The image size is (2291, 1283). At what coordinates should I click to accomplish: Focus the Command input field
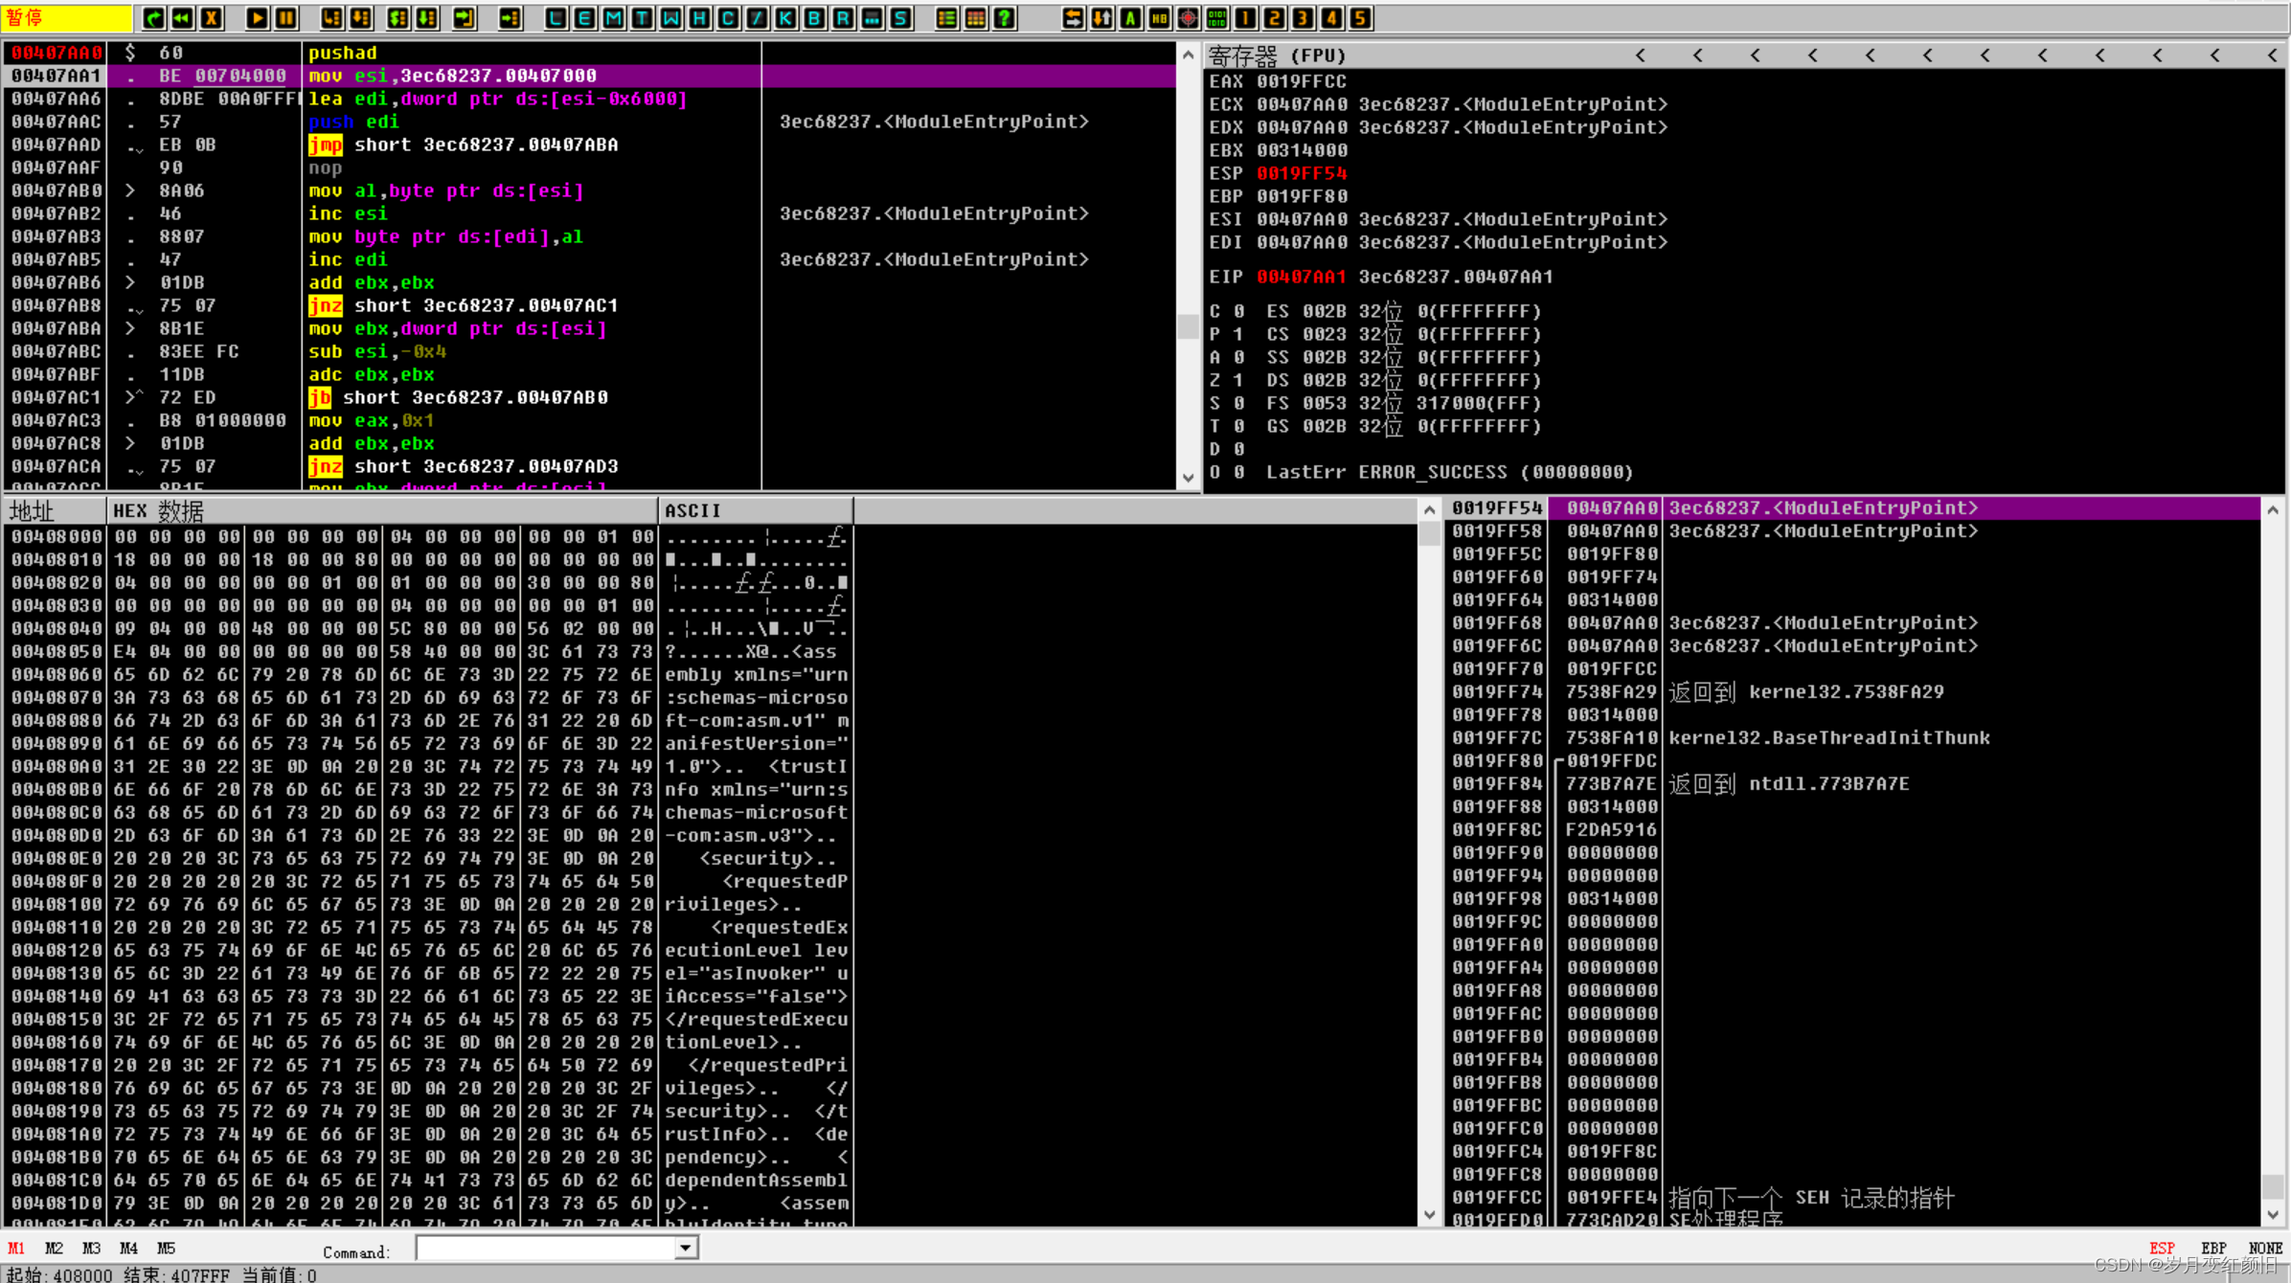(546, 1249)
